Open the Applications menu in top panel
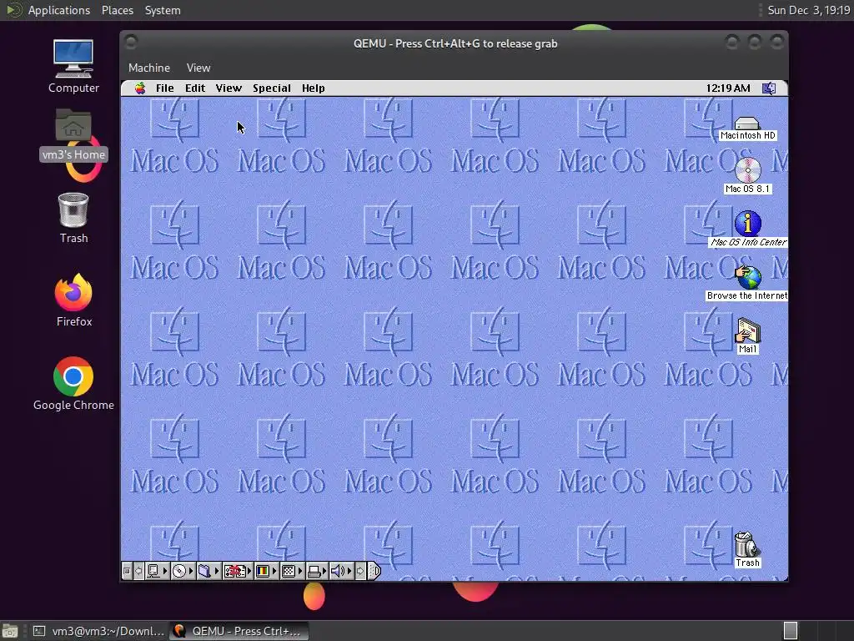Viewport: 854px width, 641px height. [x=59, y=10]
